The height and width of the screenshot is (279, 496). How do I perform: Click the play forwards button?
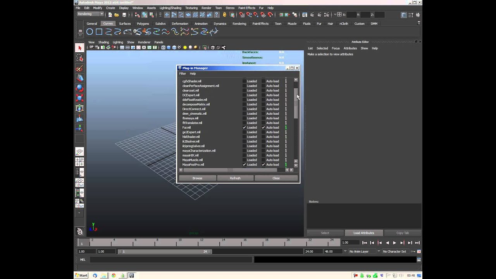coord(394,243)
